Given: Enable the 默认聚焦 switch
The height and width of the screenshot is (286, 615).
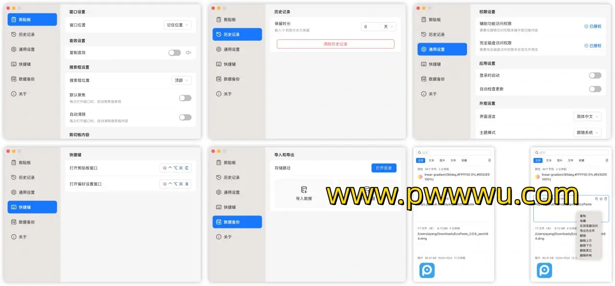Looking at the screenshot, I should 185,98.
